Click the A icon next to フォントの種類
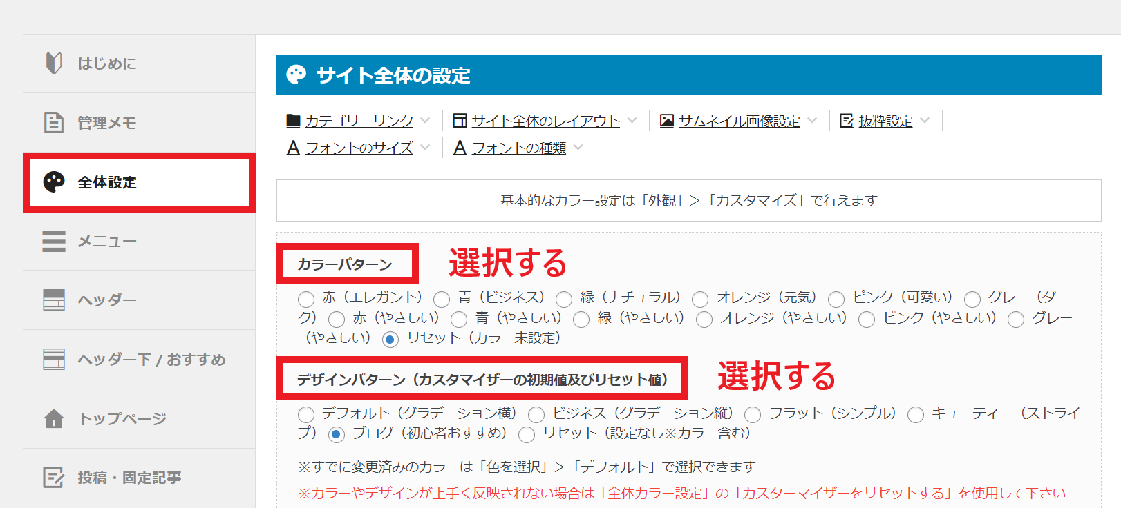1121x508 pixels. click(x=460, y=148)
